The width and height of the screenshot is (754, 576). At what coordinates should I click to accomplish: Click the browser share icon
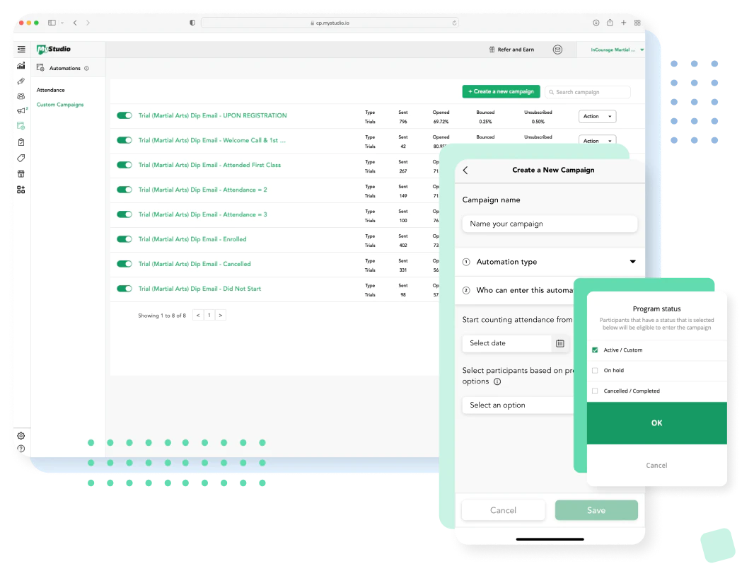pyautogui.click(x=610, y=23)
